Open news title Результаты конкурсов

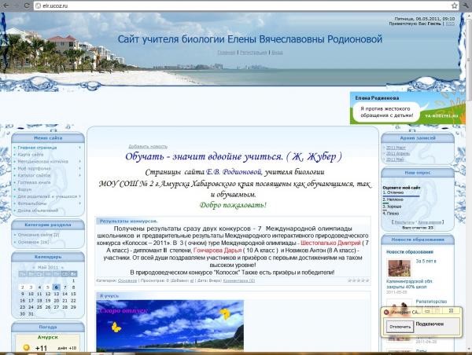tap(128, 221)
